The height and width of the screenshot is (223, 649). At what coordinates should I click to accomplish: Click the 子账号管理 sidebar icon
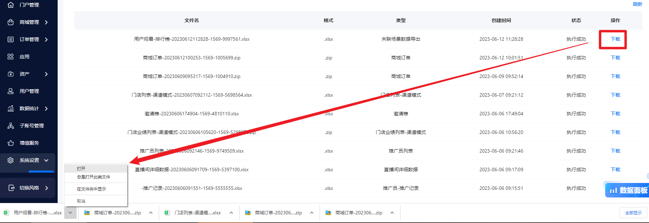coord(11,126)
